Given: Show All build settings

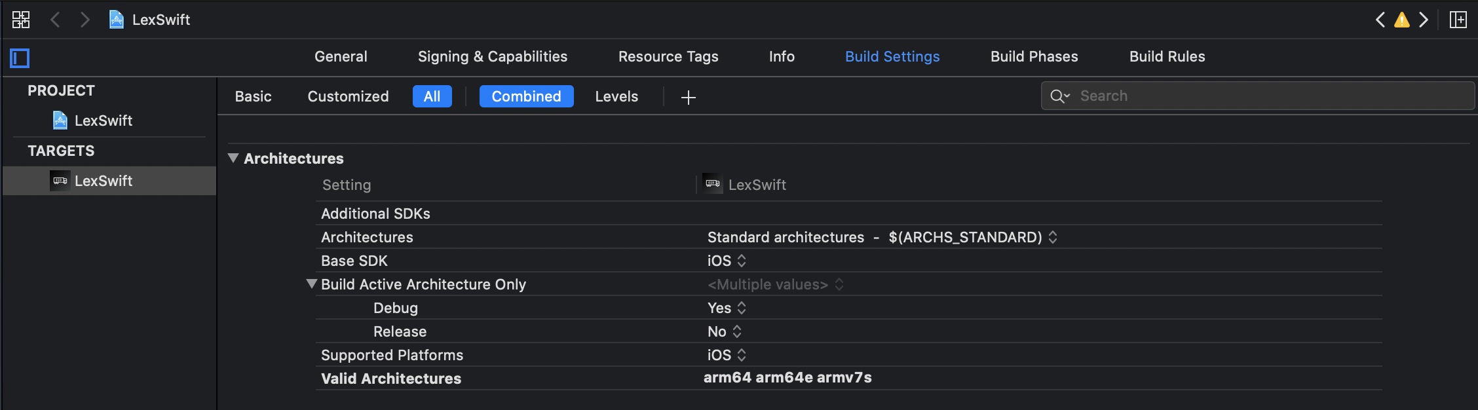Looking at the screenshot, I should (x=432, y=96).
